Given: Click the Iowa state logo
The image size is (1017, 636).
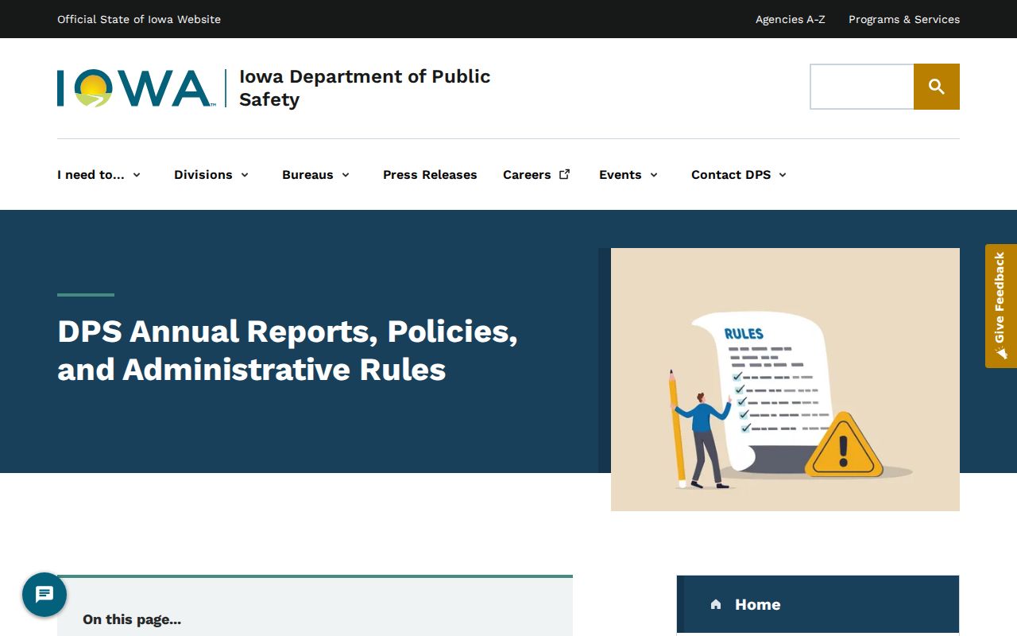Looking at the screenshot, I should coord(135,88).
